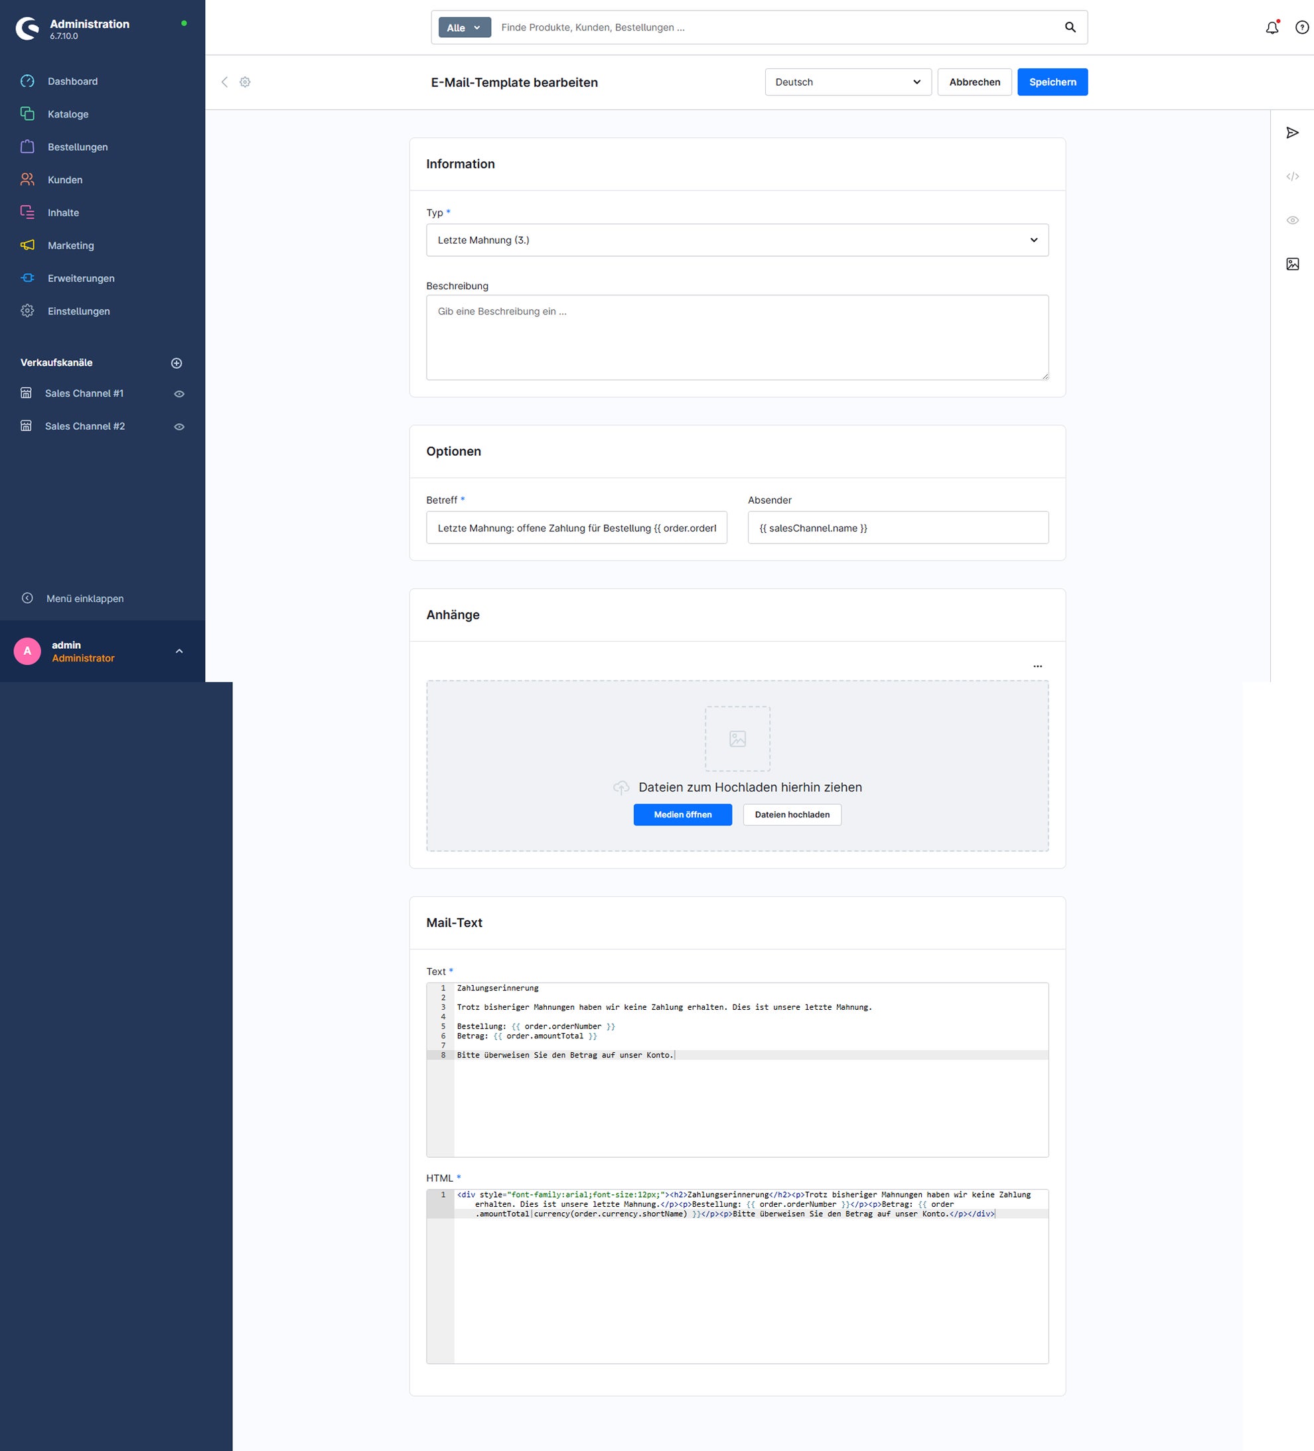Viewport: 1314px width, 1451px height.
Task: Toggle visibility eye for Sales Channel #2
Action: 179,427
